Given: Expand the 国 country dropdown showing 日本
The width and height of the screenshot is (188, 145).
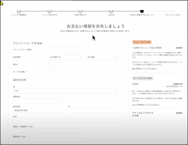Looking at the screenshot, I should pyautogui.click(x=66, y=91).
